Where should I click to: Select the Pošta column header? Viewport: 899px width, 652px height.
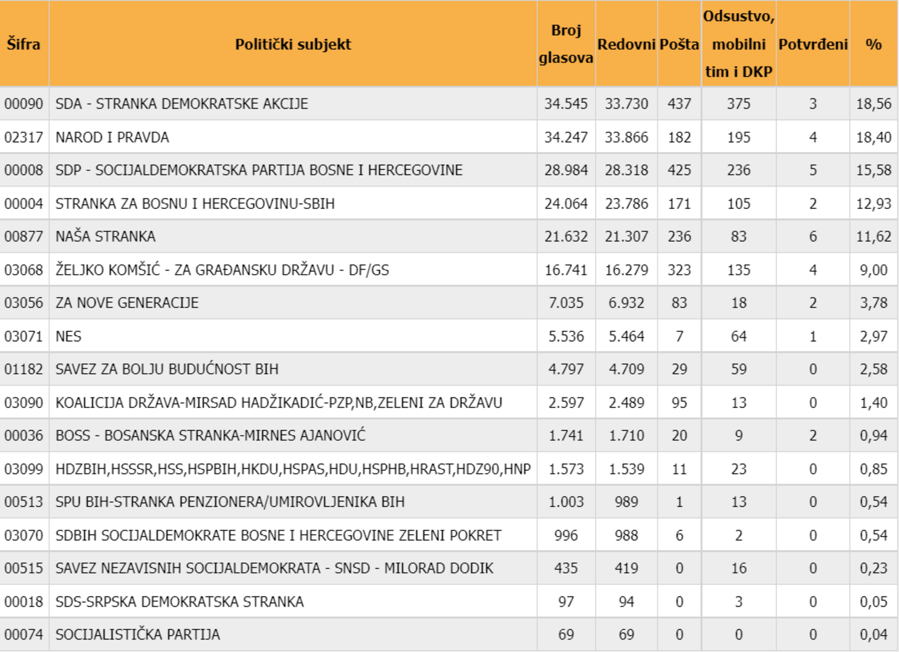click(x=679, y=44)
